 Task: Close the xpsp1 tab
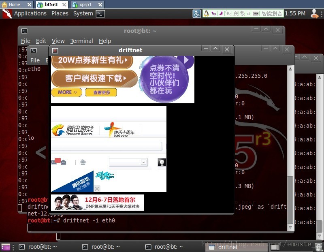pyautogui.click(x=100, y=4)
